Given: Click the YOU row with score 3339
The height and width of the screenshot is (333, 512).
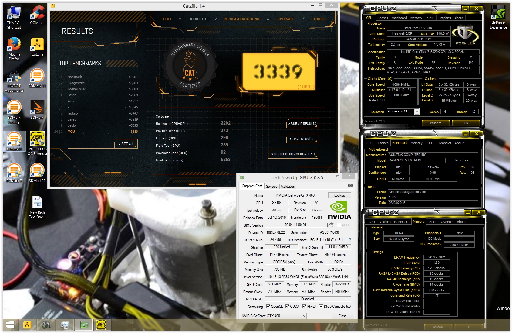Looking at the screenshot, I should pyautogui.click(x=96, y=132).
